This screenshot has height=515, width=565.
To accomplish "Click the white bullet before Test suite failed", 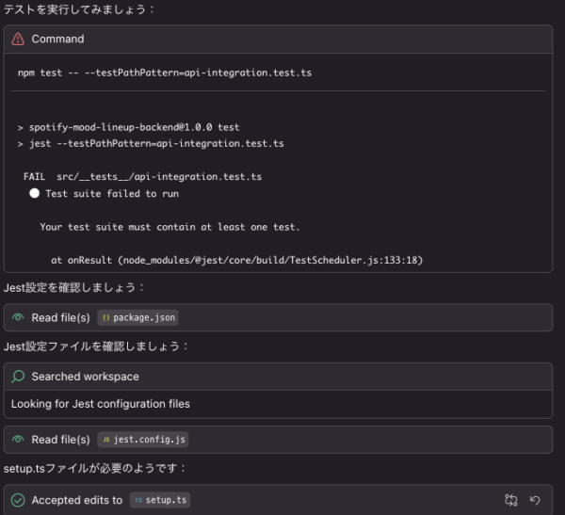I will point(35,194).
